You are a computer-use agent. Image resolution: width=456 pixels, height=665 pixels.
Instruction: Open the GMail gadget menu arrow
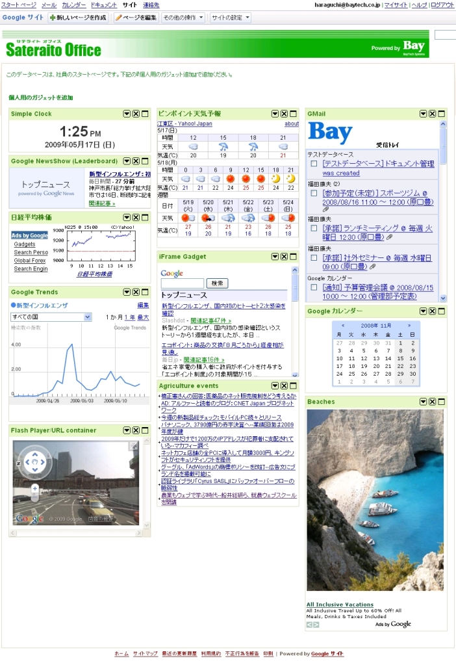pyautogui.click(x=423, y=114)
